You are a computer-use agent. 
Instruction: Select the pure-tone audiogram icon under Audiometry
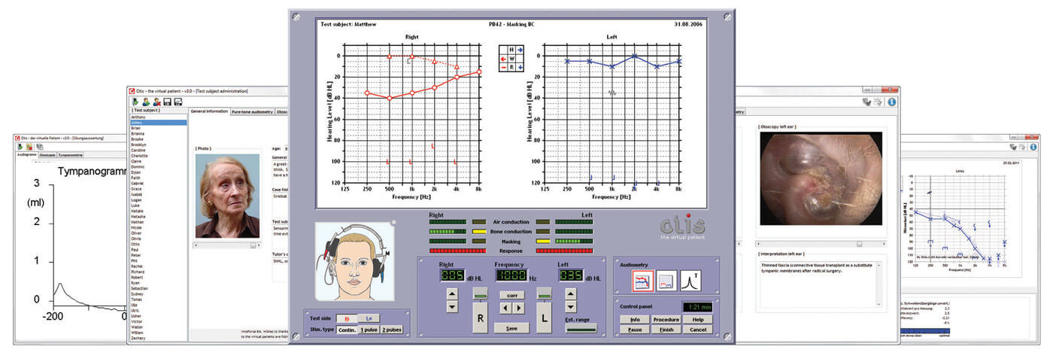coord(643,281)
